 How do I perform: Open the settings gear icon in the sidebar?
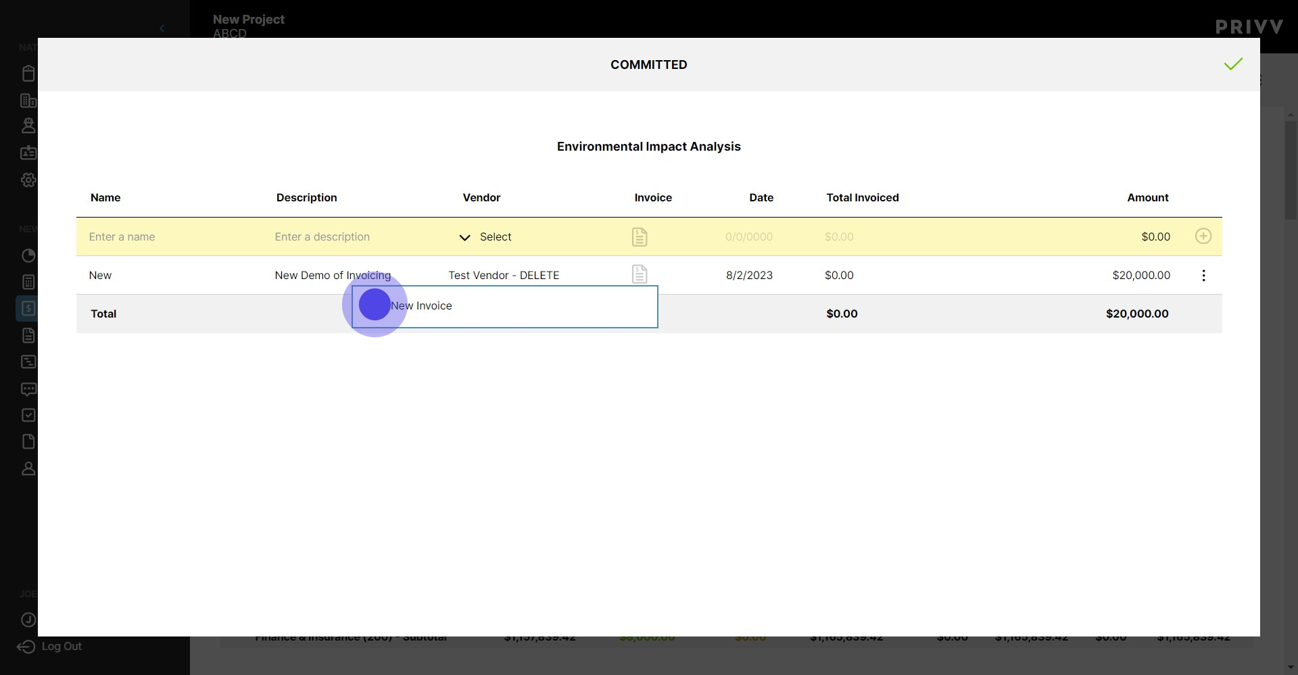(28, 180)
